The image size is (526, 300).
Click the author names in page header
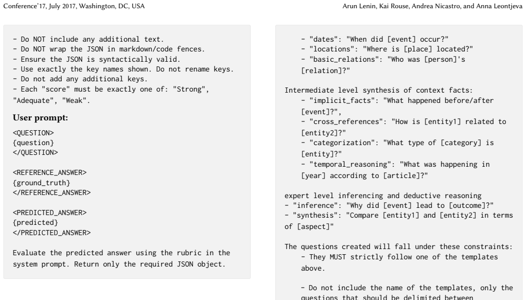click(x=432, y=6)
